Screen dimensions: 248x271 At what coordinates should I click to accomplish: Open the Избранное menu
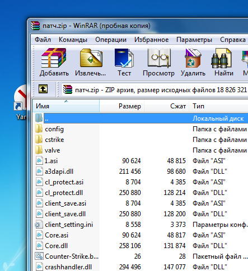(x=152, y=40)
